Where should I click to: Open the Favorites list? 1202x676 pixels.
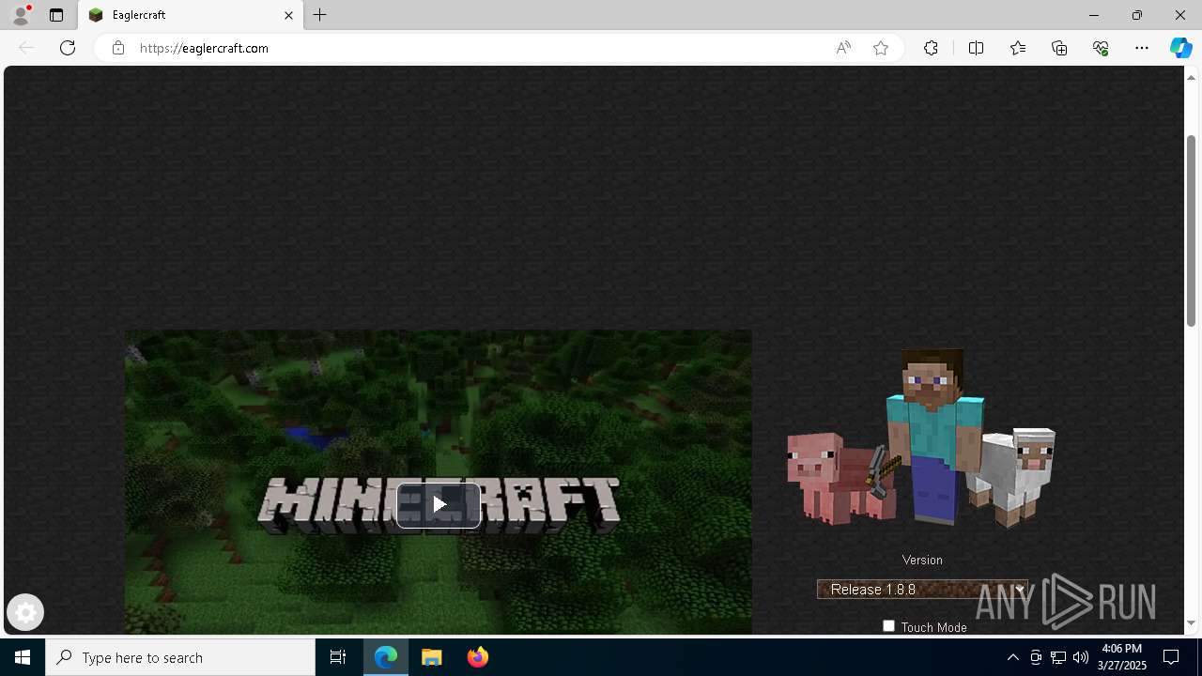[x=1018, y=48]
